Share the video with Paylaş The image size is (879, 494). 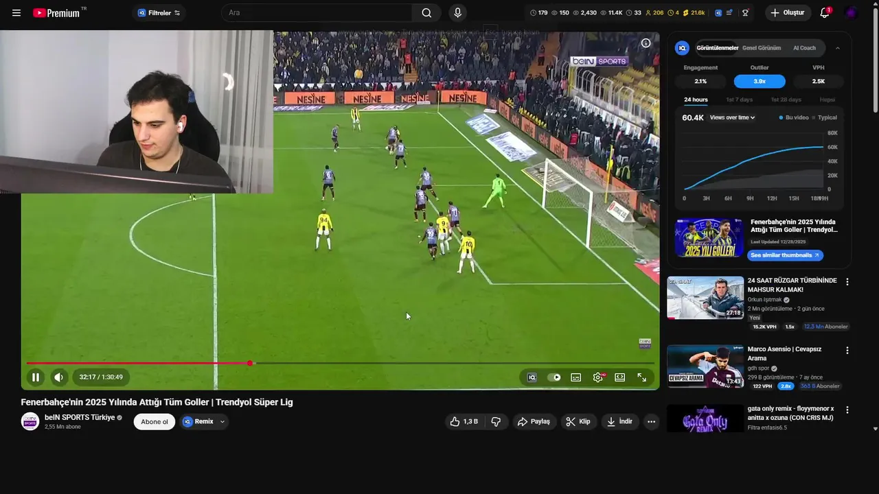534,421
